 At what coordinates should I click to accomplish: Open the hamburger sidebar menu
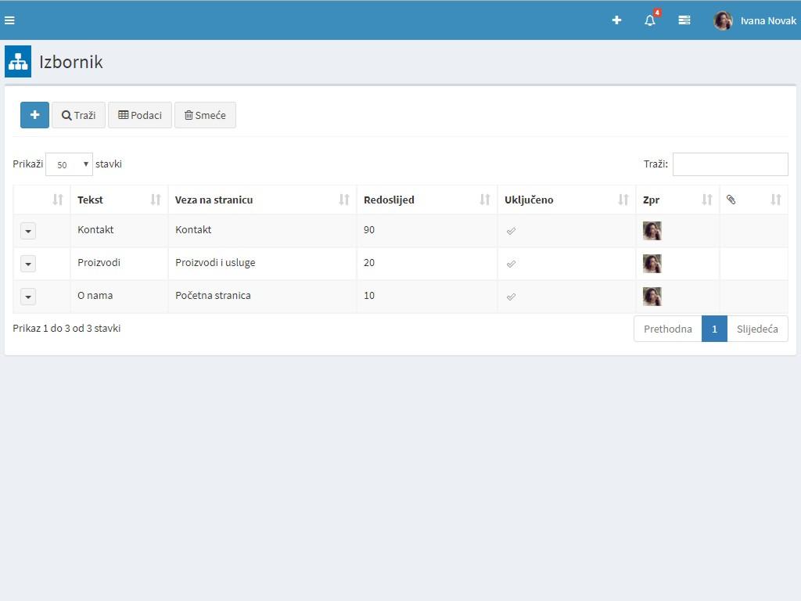tap(9, 20)
